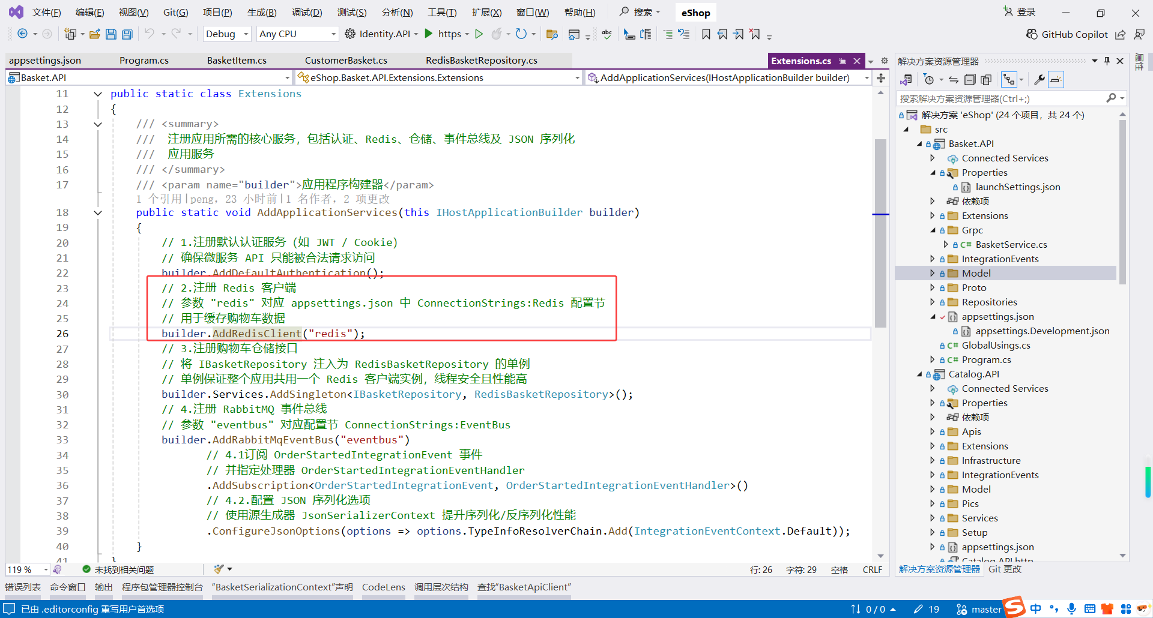Navigate to next bookmark

(x=739, y=34)
